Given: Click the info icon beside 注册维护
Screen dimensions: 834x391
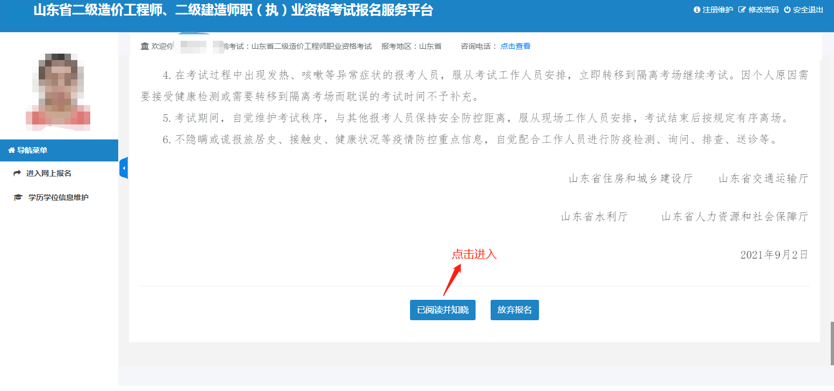Looking at the screenshot, I should point(697,10).
